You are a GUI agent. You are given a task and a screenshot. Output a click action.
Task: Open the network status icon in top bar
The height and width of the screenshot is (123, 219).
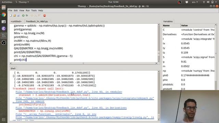point(204,2)
